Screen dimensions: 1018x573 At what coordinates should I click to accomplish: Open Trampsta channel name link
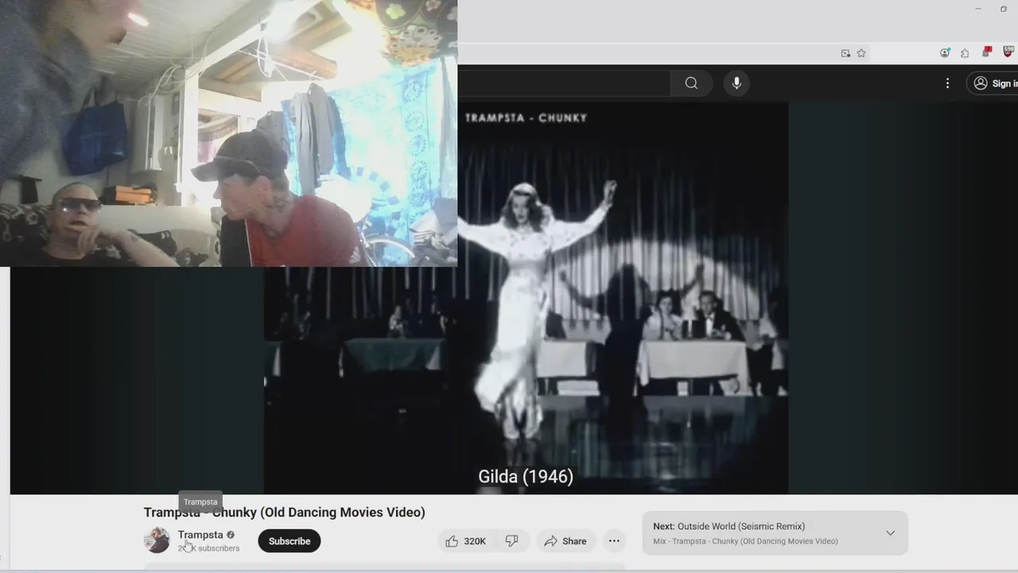pos(200,535)
